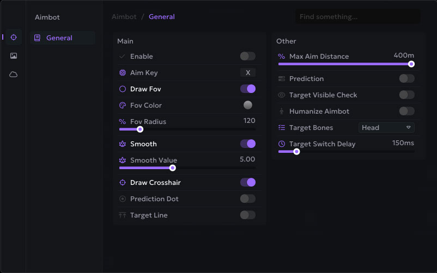Screen dimensions: 437x273
Task: Click the list icon beside Target Bones
Action: pyautogui.click(x=282, y=128)
